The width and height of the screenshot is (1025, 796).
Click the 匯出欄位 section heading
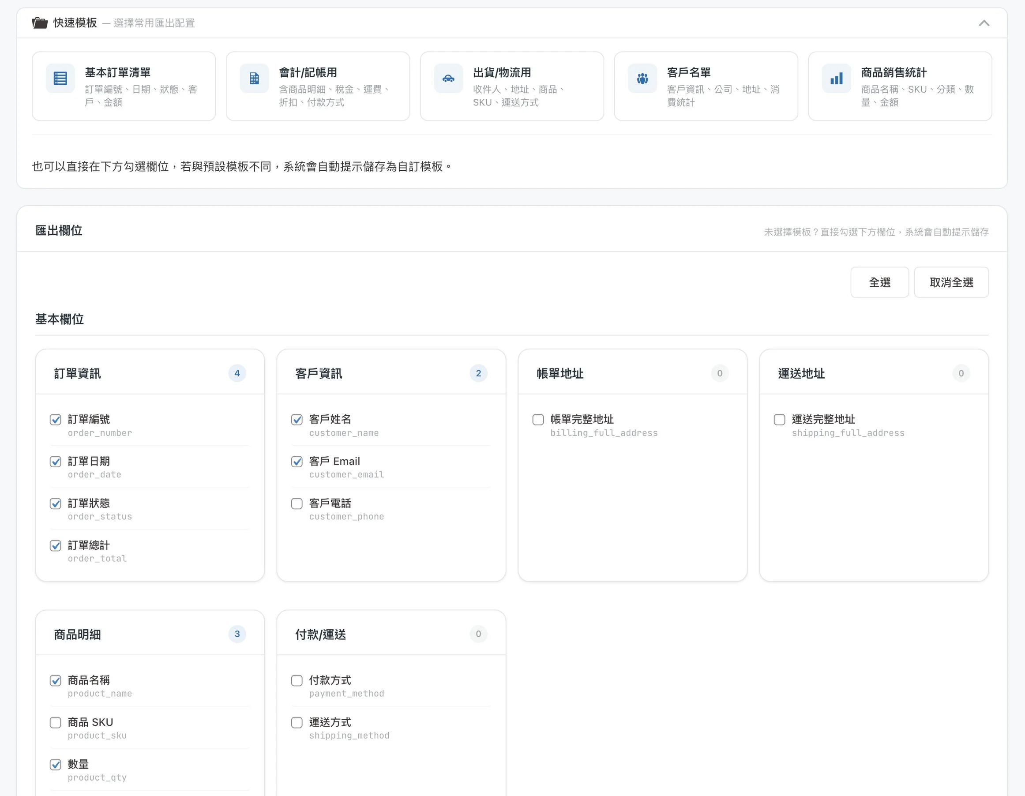pyautogui.click(x=59, y=230)
